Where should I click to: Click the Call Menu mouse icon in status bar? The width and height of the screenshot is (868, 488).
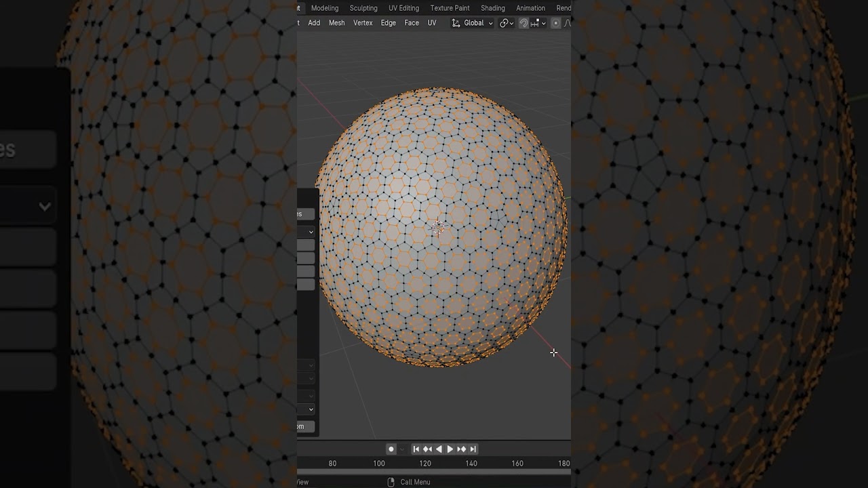point(391,482)
